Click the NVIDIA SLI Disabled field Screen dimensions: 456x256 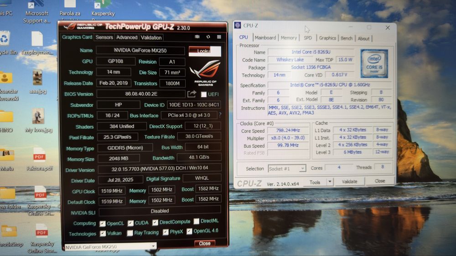[x=160, y=211]
